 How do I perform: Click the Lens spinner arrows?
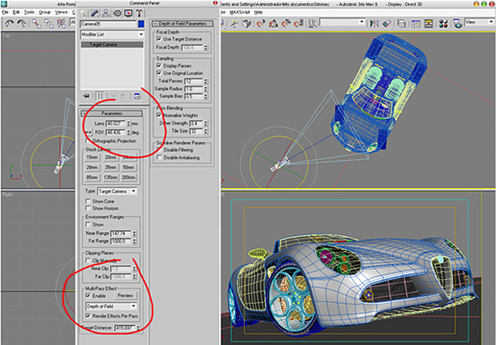point(128,124)
